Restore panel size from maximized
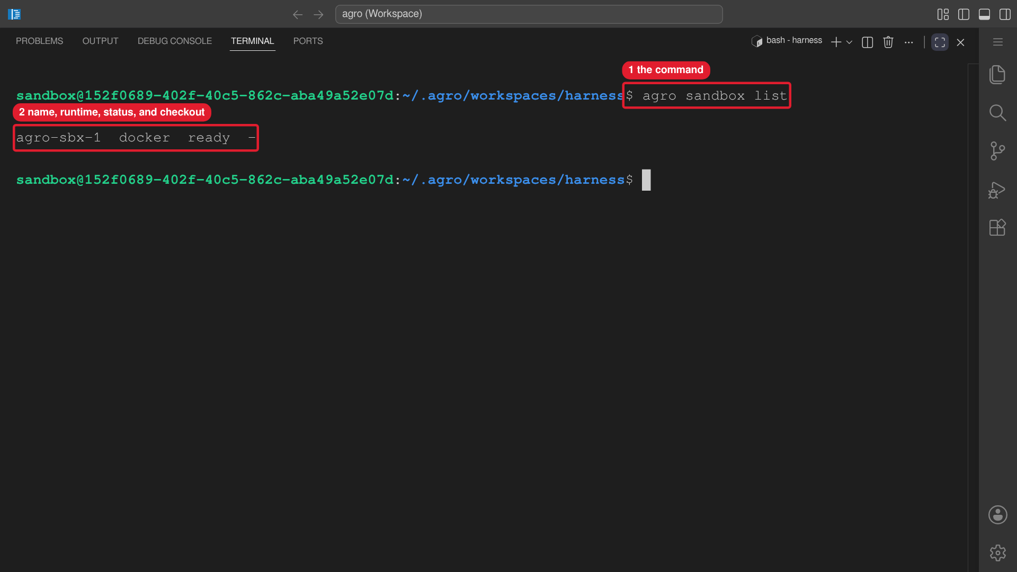This screenshot has height=572, width=1017. click(940, 42)
